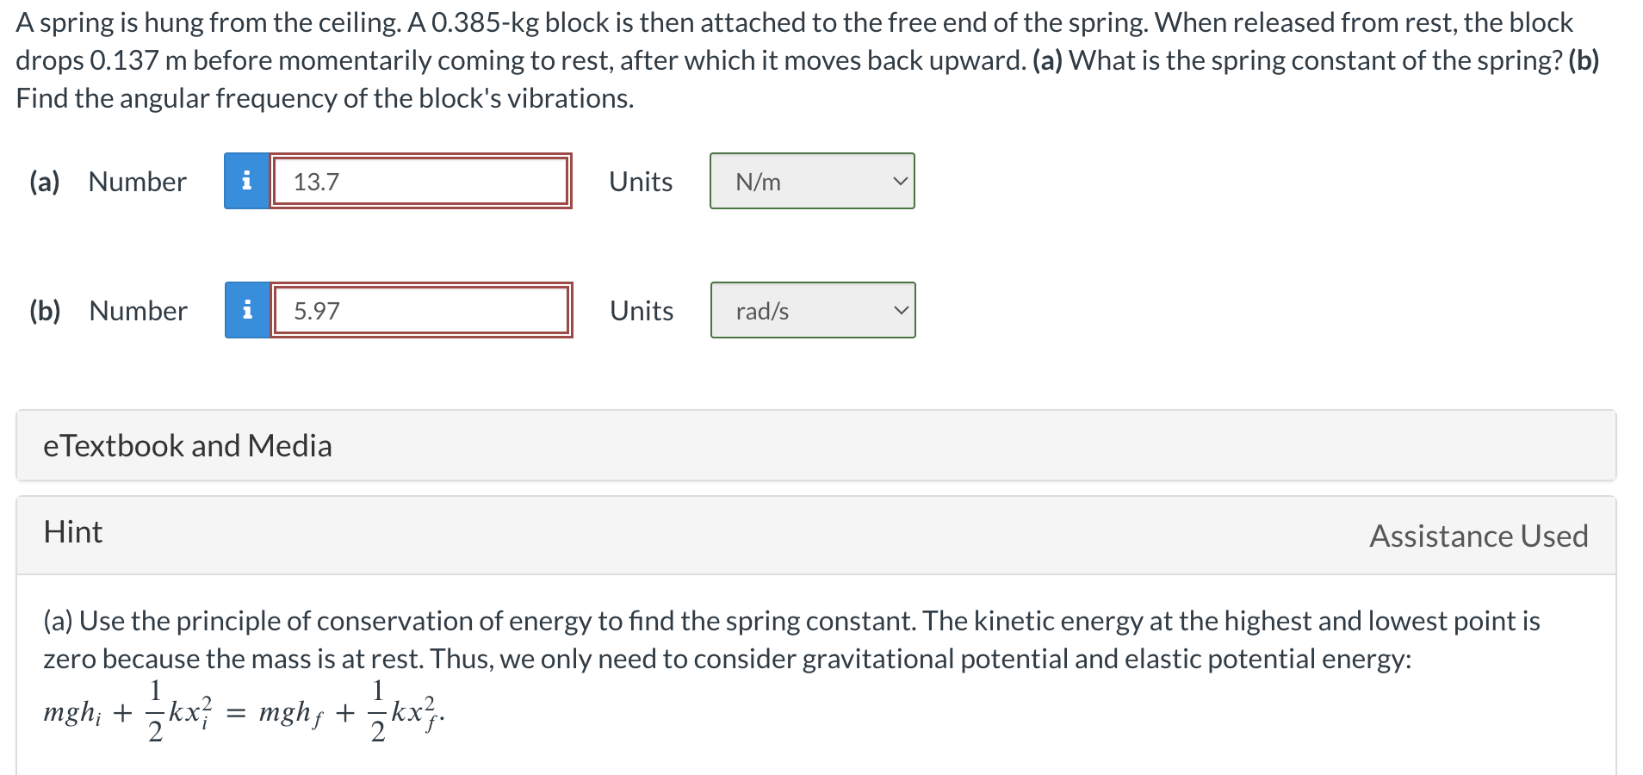The width and height of the screenshot is (1643, 775).
Task: Click the blue 'i' button on the spring constant answer
Action: point(247,181)
